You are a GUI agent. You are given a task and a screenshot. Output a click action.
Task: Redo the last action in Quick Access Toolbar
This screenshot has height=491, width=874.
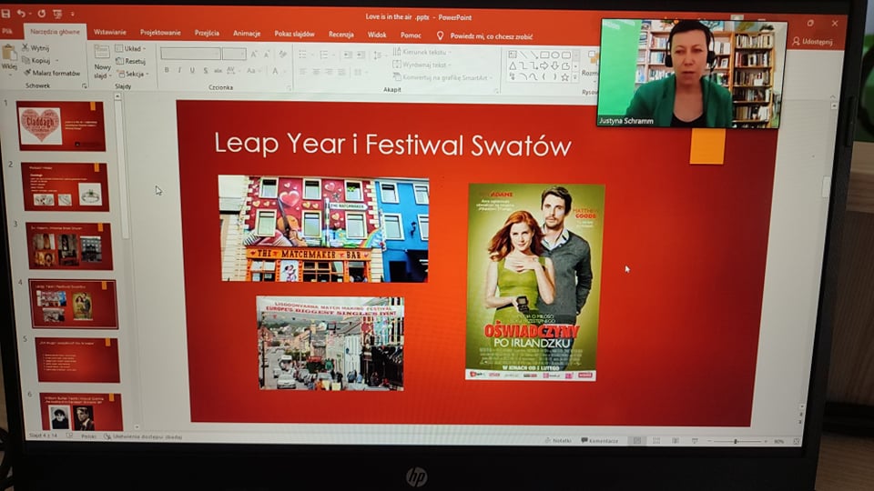pyautogui.click(x=41, y=13)
